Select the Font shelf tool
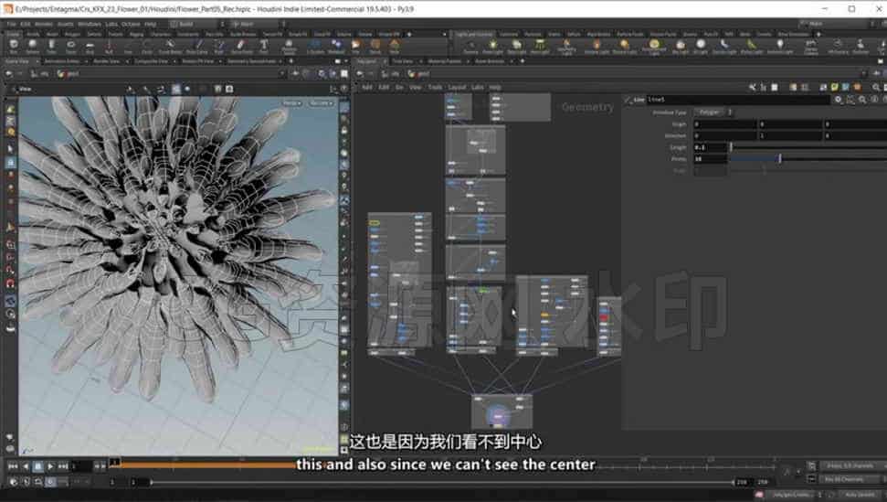The width and height of the screenshot is (887, 502). click(x=264, y=46)
